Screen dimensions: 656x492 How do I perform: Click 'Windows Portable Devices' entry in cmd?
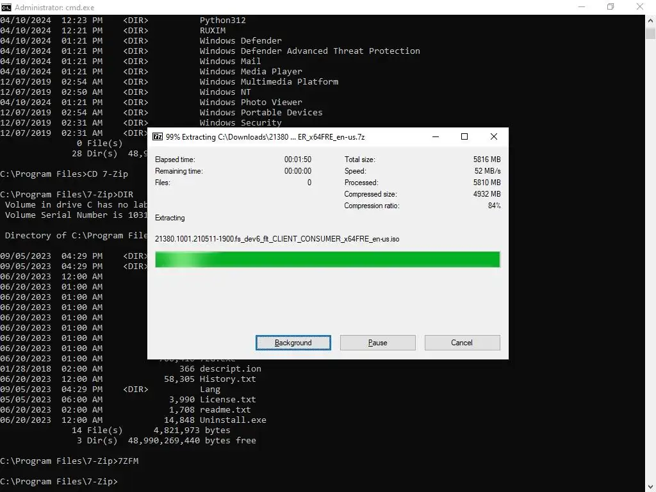pos(261,113)
